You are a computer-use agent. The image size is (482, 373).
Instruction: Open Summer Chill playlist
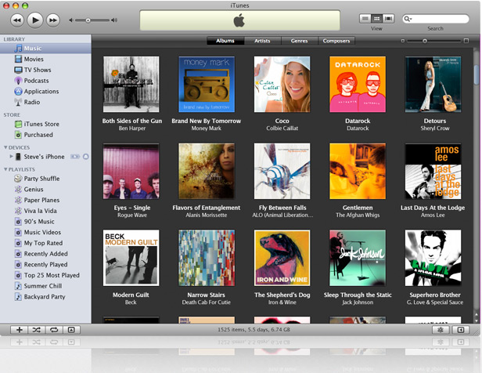coord(45,286)
